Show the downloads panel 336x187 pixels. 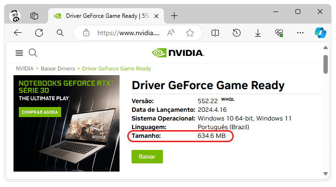click(258, 33)
